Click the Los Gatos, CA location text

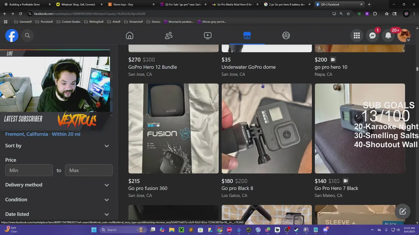click(x=234, y=196)
